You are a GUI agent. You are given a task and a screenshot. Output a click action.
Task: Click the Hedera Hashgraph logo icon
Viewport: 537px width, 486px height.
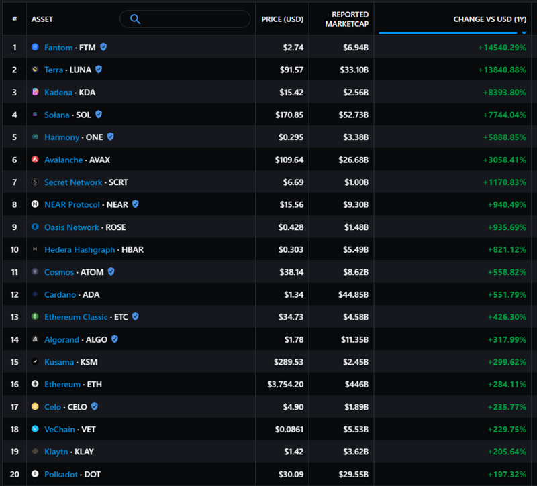click(35, 249)
